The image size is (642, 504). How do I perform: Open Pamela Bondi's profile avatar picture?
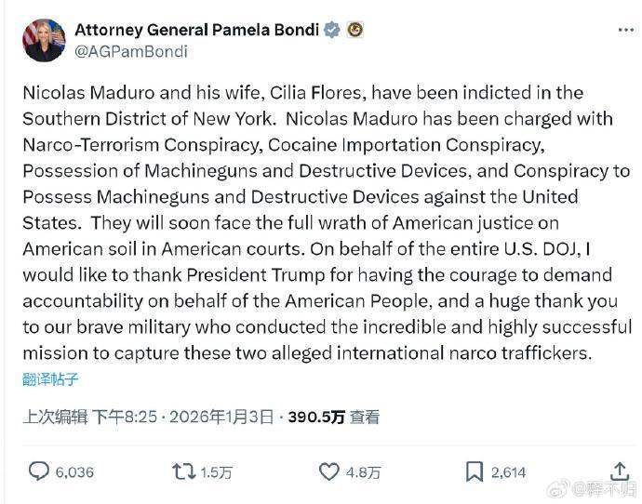pyautogui.click(x=44, y=40)
